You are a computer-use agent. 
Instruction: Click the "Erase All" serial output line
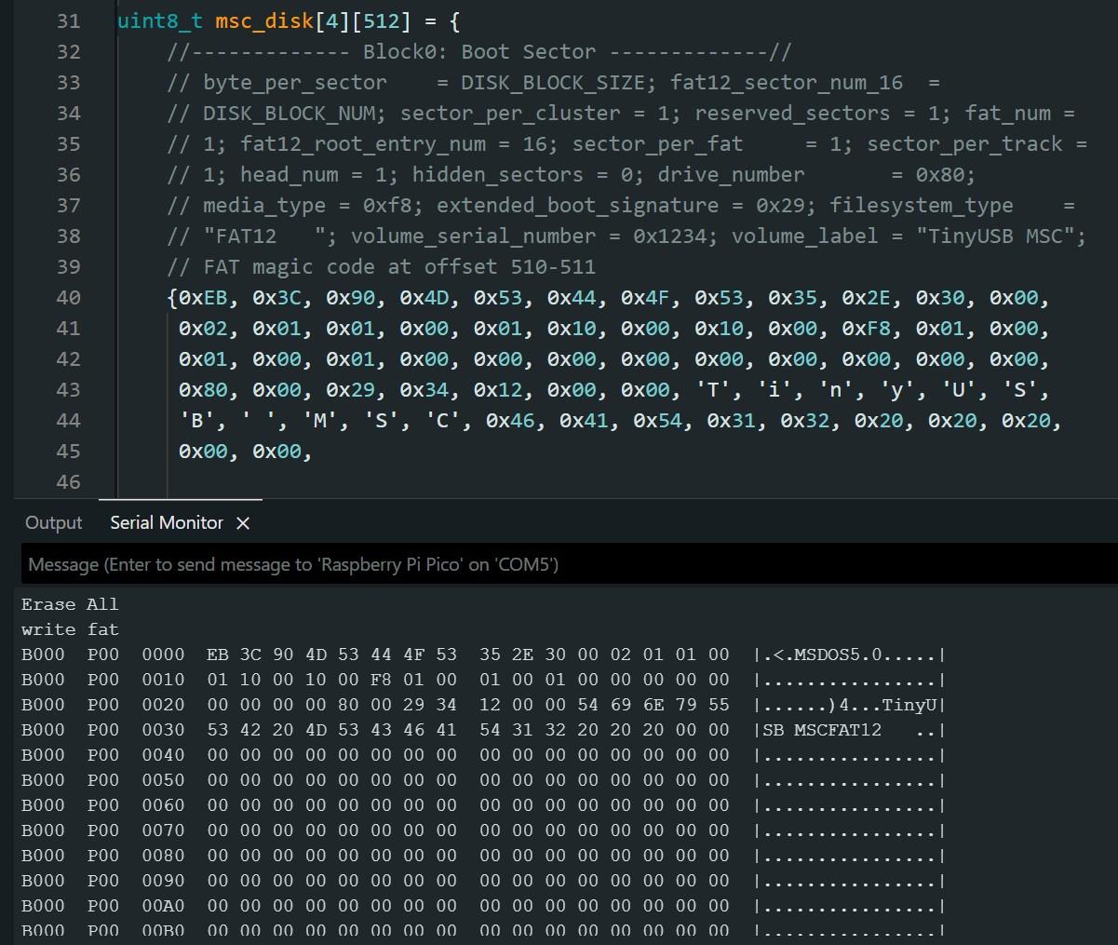[x=71, y=604]
